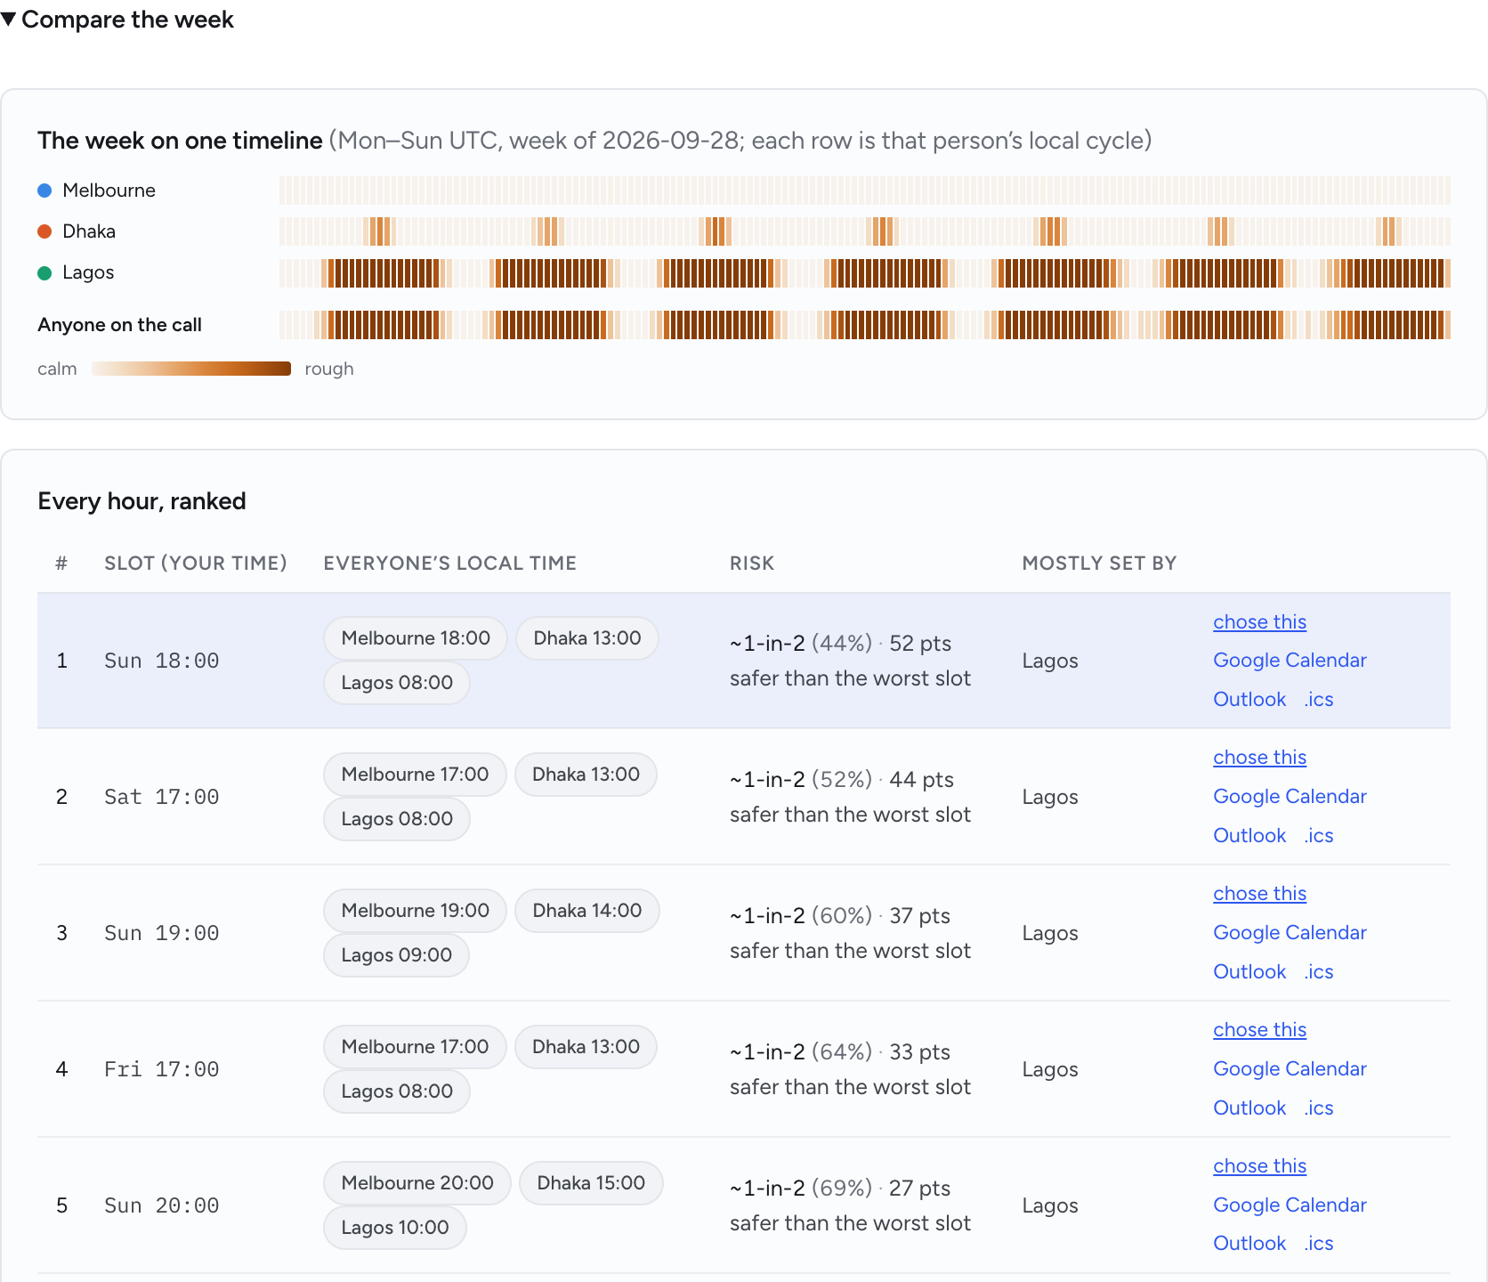Click the RISK column header
Screen dimensions: 1488x1282
tap(752, 564)
